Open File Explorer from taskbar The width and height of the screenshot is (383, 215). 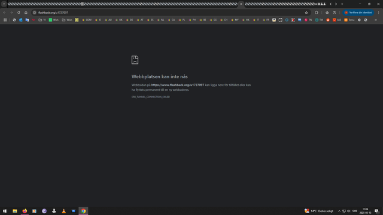(x=15, y=211)
